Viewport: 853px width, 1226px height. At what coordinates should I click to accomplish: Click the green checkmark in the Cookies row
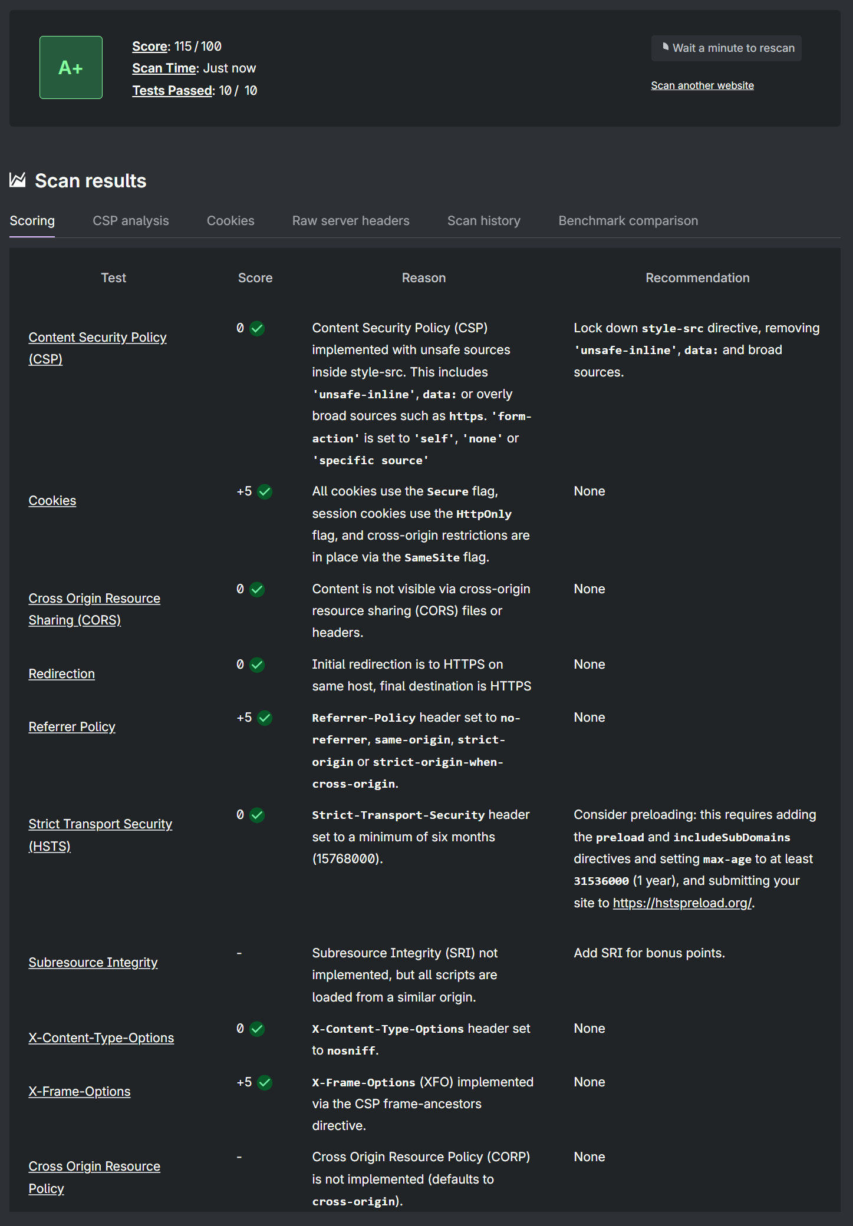(265, 492)
